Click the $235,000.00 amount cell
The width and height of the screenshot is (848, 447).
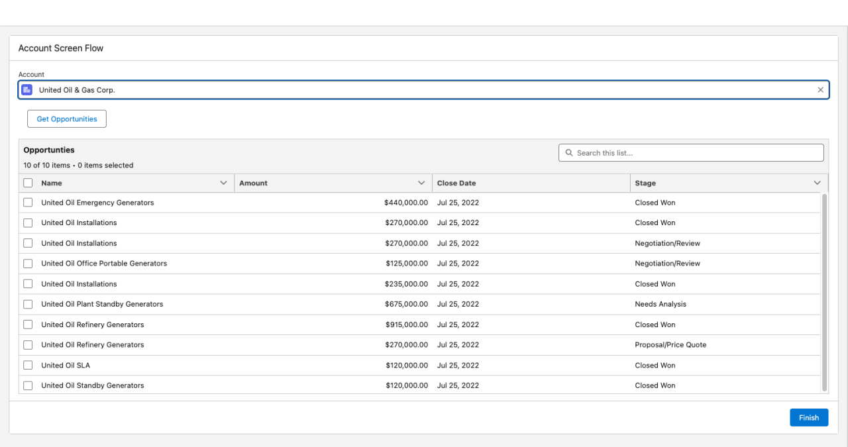(407, 283)
